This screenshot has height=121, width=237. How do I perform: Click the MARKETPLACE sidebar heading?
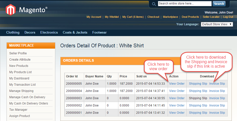click(22, 46)
